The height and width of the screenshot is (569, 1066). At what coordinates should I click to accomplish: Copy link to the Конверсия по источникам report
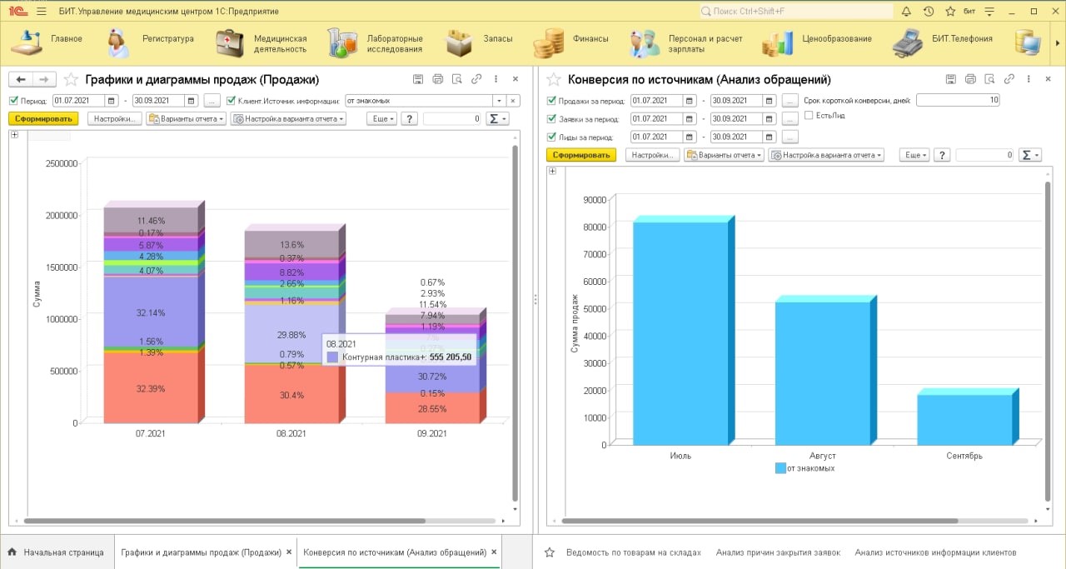pos(1009,80)
